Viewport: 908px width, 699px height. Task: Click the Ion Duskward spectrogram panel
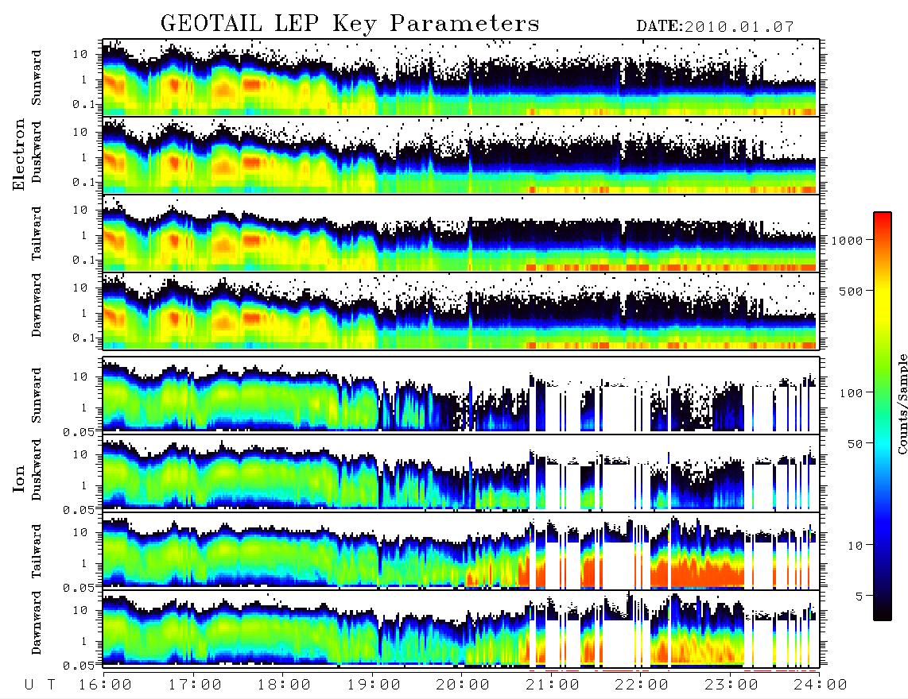click(x=461, y=473)
